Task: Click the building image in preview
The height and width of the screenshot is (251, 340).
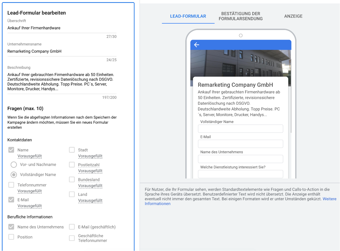Action: [x=241, y=63]
